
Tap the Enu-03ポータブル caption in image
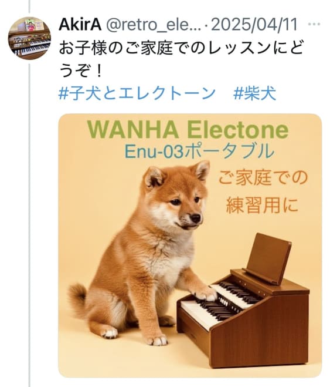[x=199, y=151]
